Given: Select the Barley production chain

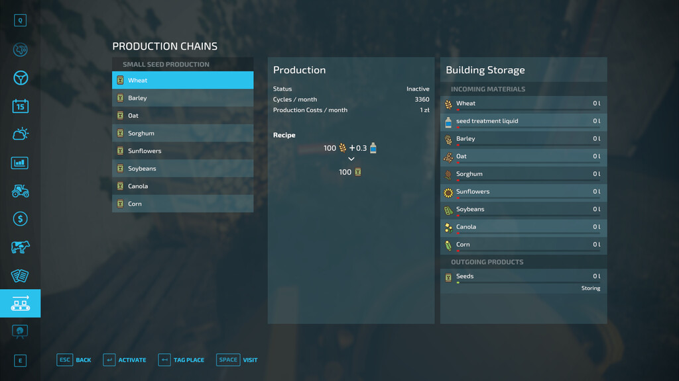Looking at the screenshot, I should pyautogui.click(x=182, y=98).
